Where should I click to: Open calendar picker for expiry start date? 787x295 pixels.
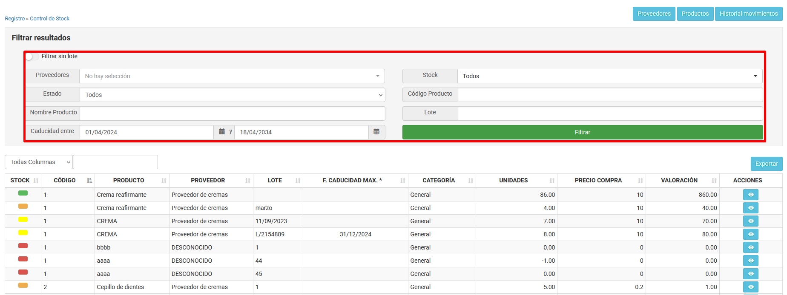click(221, 132)
